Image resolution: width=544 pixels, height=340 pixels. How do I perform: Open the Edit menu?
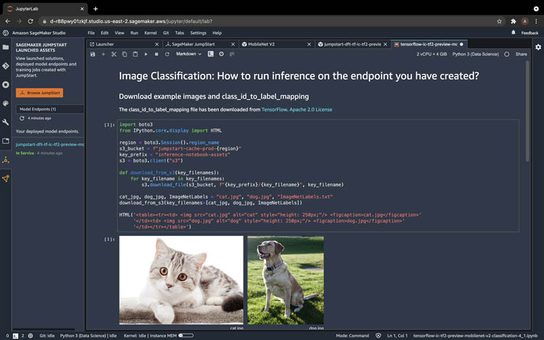pos(105,33)
